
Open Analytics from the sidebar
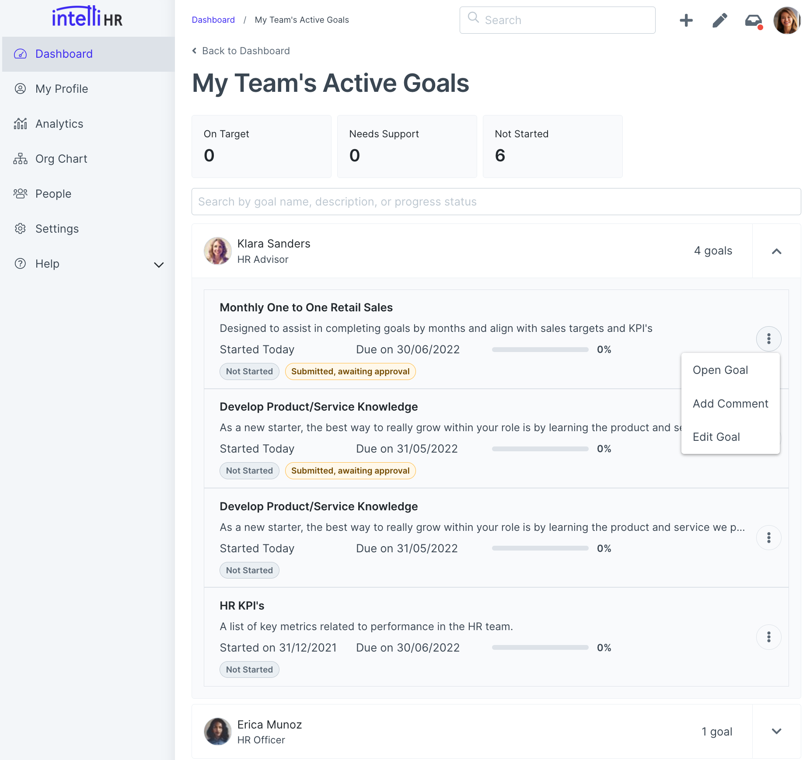[x=59, y=124]
